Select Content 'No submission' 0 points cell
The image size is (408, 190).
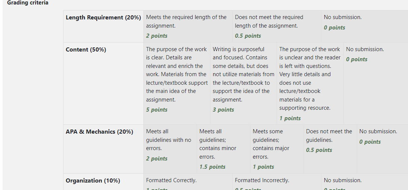coord(376,83)
